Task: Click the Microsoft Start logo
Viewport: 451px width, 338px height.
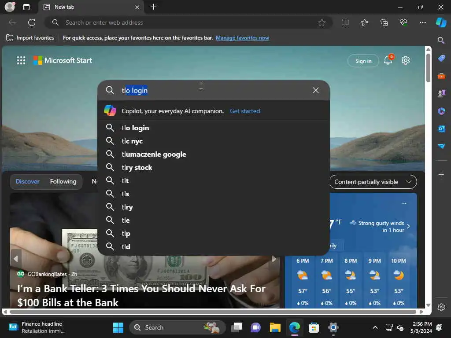Action: click(63, 60)
